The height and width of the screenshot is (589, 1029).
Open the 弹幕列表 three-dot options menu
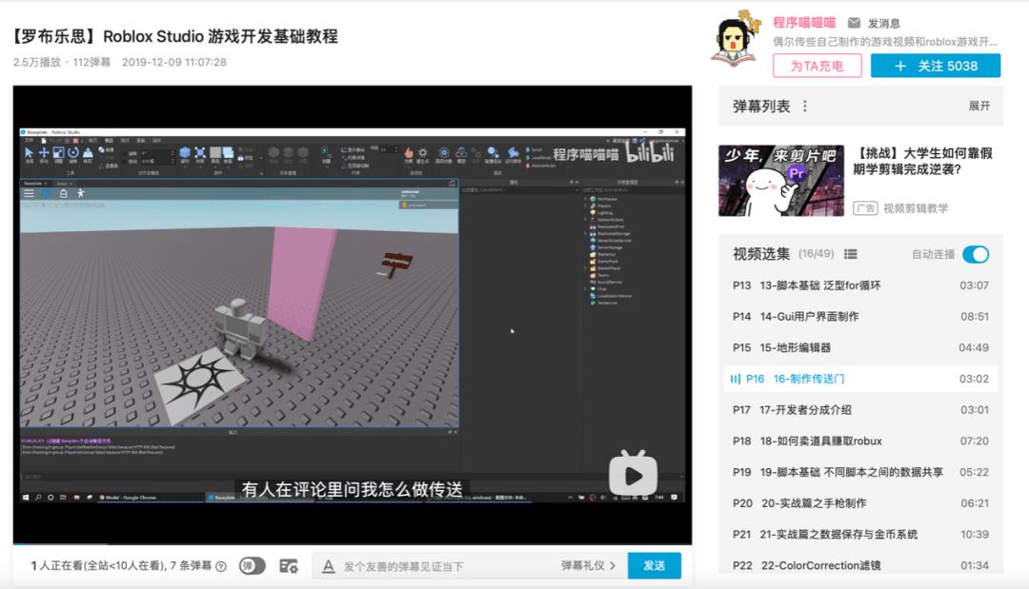point(805,107)
